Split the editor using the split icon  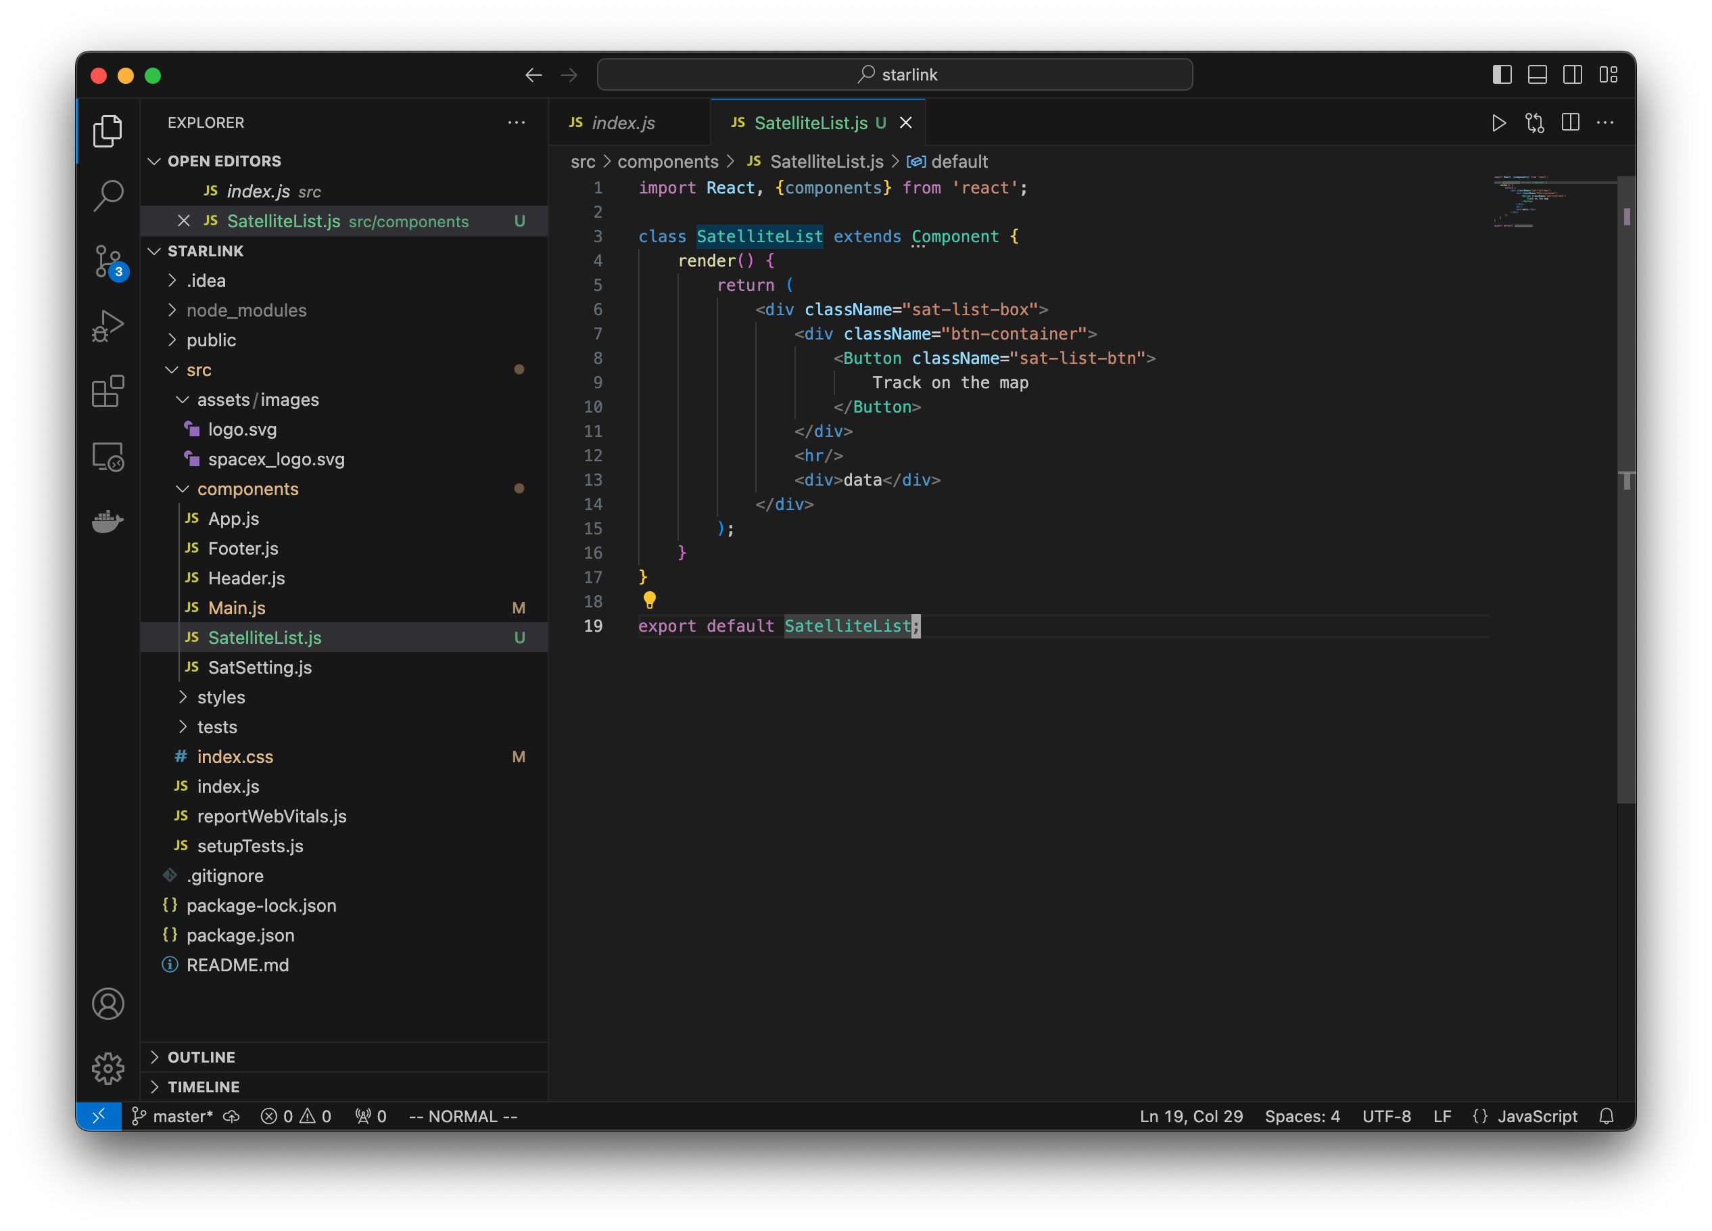1571,122
